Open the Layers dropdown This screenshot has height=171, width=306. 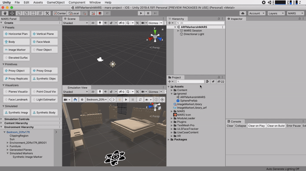coord(276,13)
